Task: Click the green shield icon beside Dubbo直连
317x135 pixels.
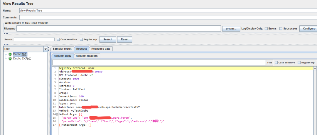Action: [x=10, y=54]
